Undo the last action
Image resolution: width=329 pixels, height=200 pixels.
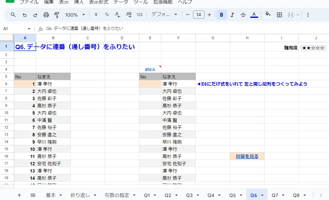click(x=24, y=15)
